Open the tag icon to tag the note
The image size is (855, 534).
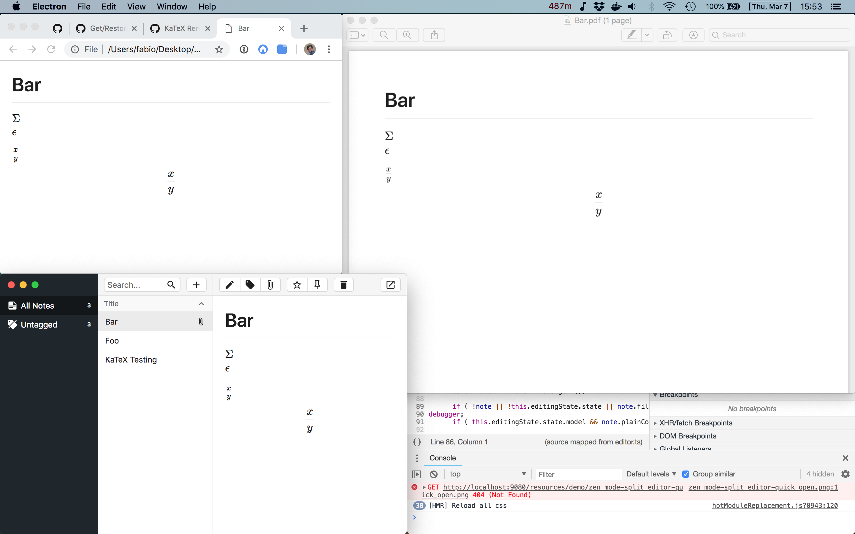(250, 285)
